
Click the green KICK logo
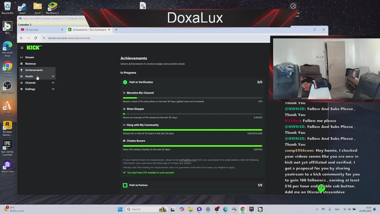click(x=34, y=48)
